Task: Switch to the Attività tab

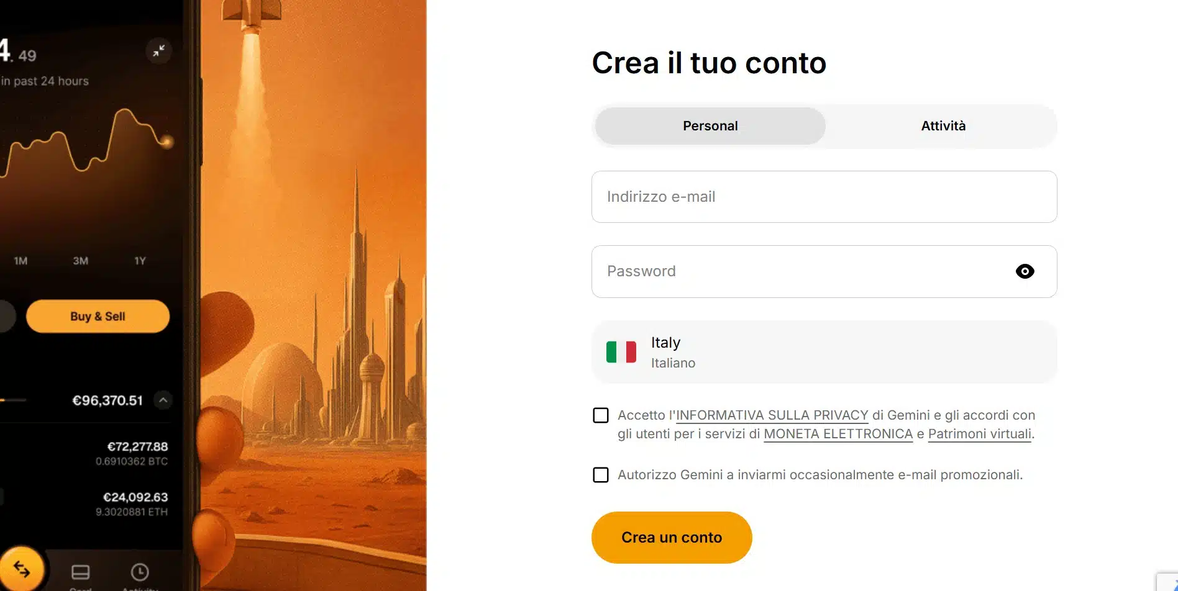Action: pyautogui.click(x=943, y=125)
